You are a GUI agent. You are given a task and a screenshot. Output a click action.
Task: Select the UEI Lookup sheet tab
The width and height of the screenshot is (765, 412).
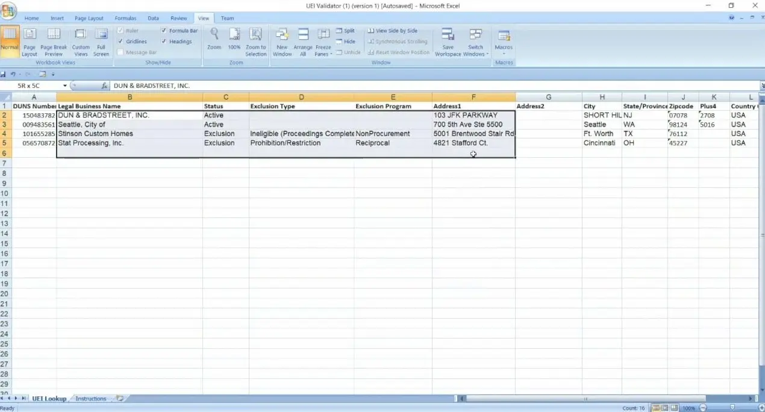pyautogui.click(x=49, y=399)
